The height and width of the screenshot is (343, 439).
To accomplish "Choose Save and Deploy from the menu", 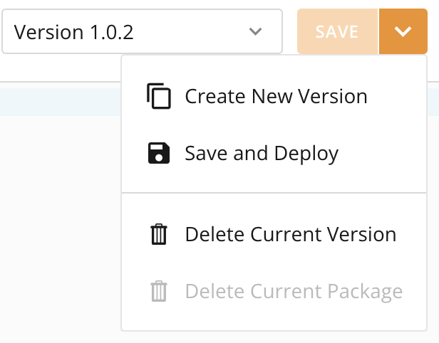I will 261,153.
